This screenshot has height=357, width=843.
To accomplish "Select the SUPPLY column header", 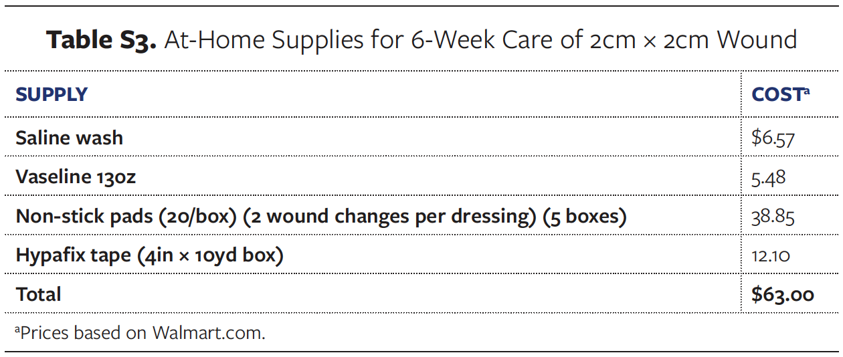I will point(52,95).
